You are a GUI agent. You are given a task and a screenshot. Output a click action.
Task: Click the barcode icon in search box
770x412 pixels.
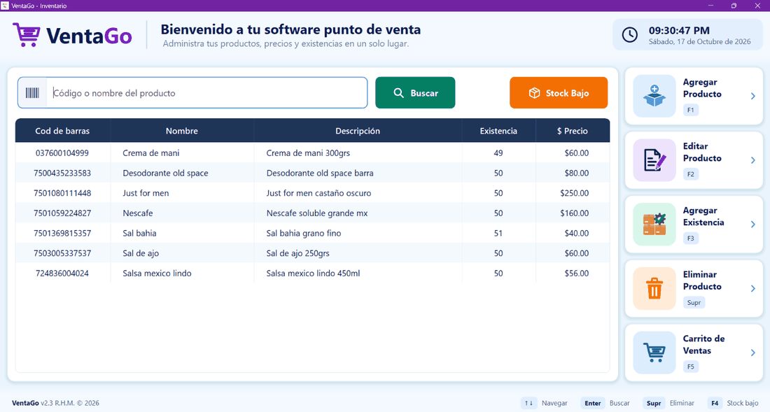32,93
